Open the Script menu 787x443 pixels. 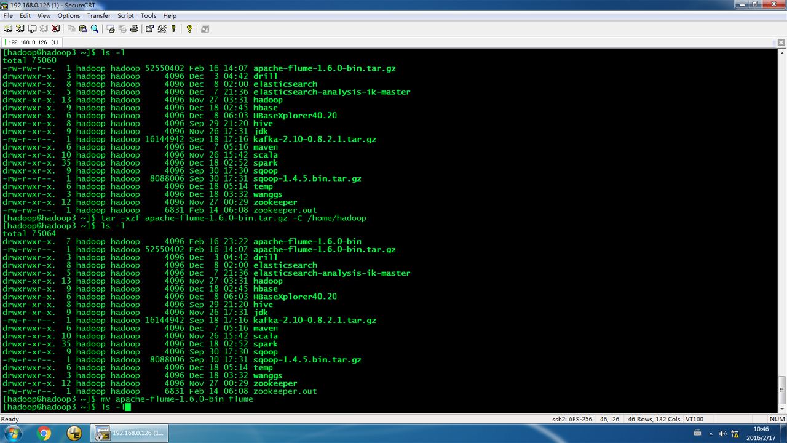tap(125, 15)
